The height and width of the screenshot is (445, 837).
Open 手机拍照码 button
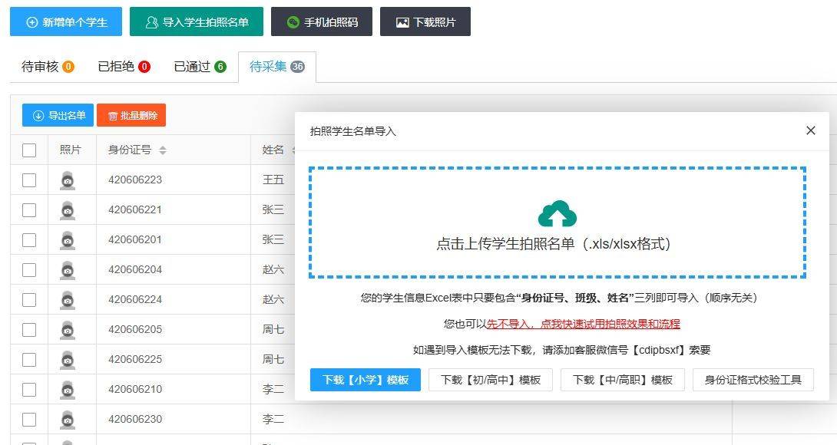[x=322, y=22]
